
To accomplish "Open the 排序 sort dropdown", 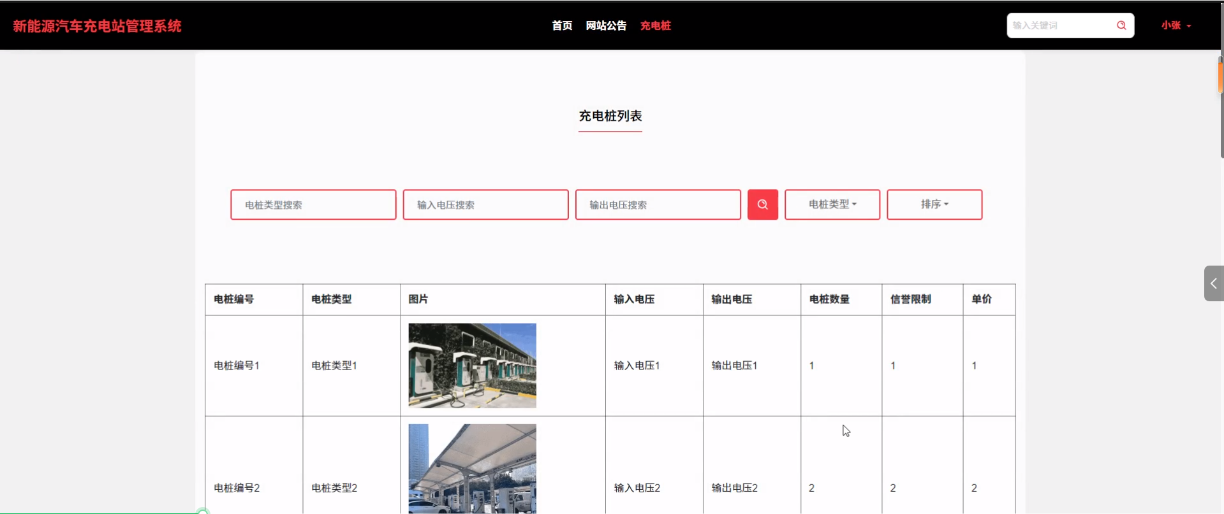I will pos(934,204).
